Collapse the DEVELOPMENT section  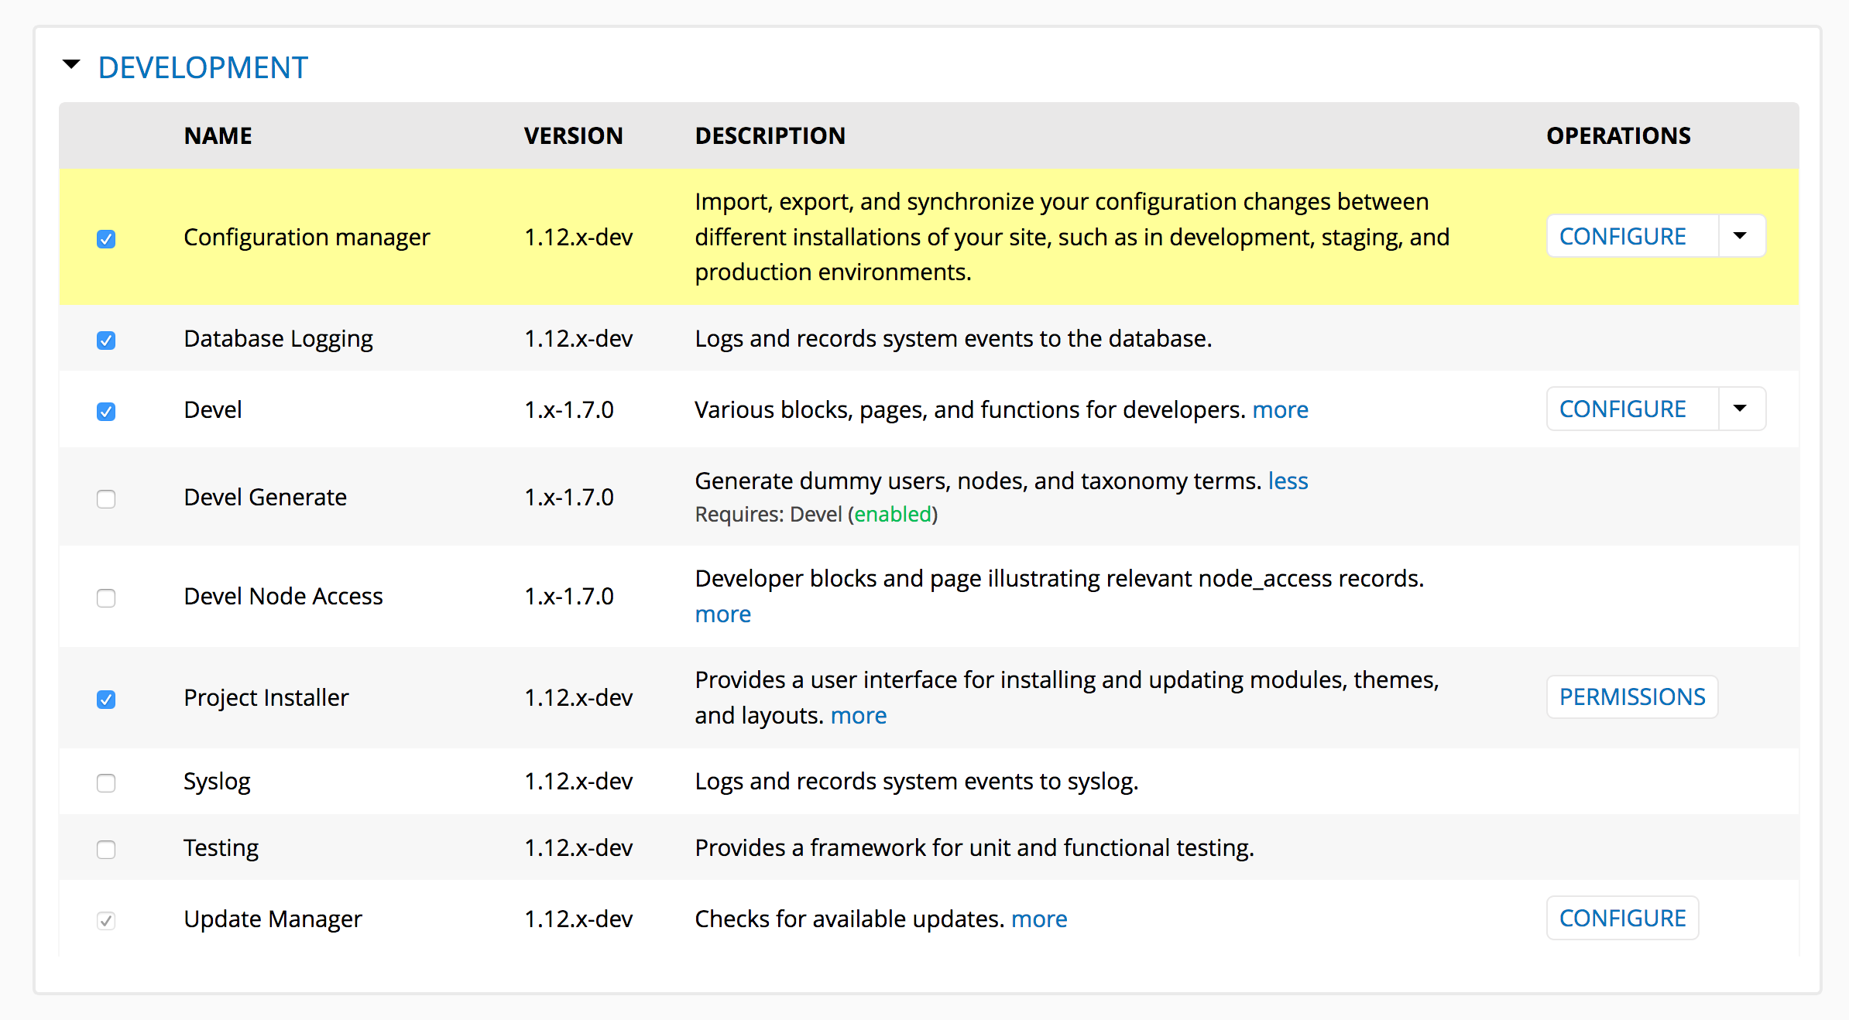71,65
